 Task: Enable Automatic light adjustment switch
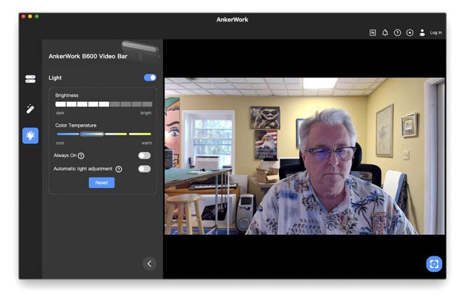tap(144, 169)
